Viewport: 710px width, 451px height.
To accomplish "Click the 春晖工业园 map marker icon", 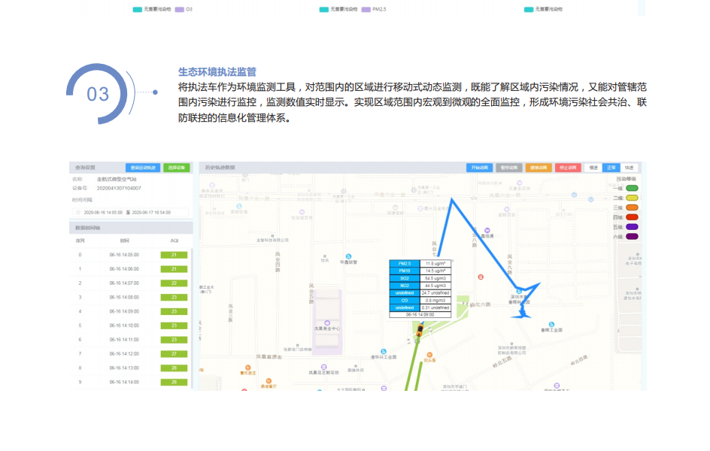I will point(551,324).
